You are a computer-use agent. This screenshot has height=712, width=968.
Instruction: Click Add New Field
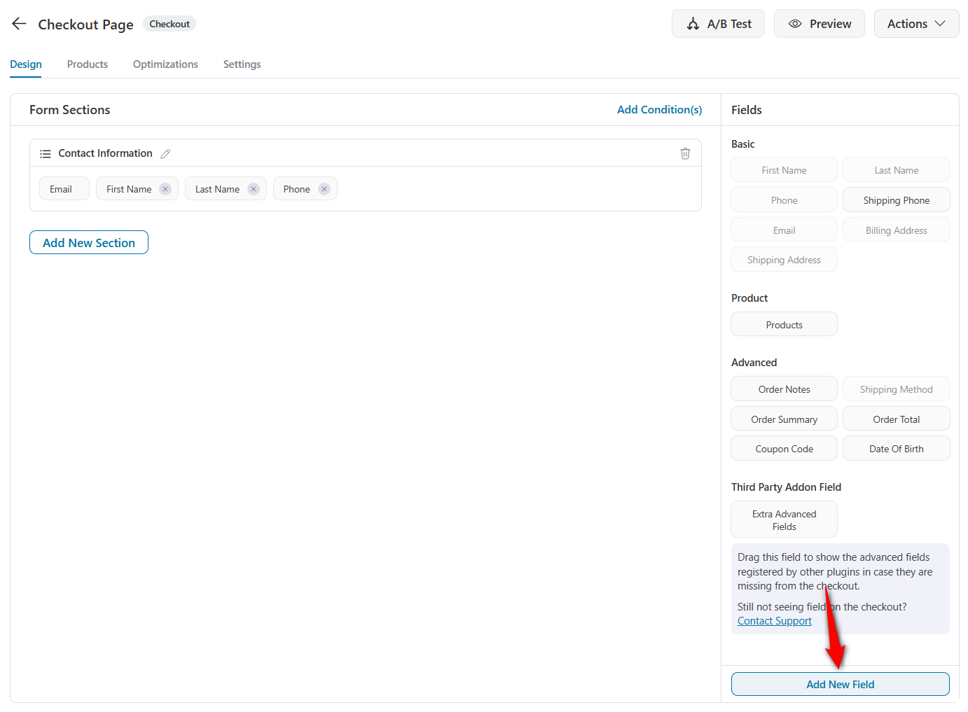coord(840,684)
